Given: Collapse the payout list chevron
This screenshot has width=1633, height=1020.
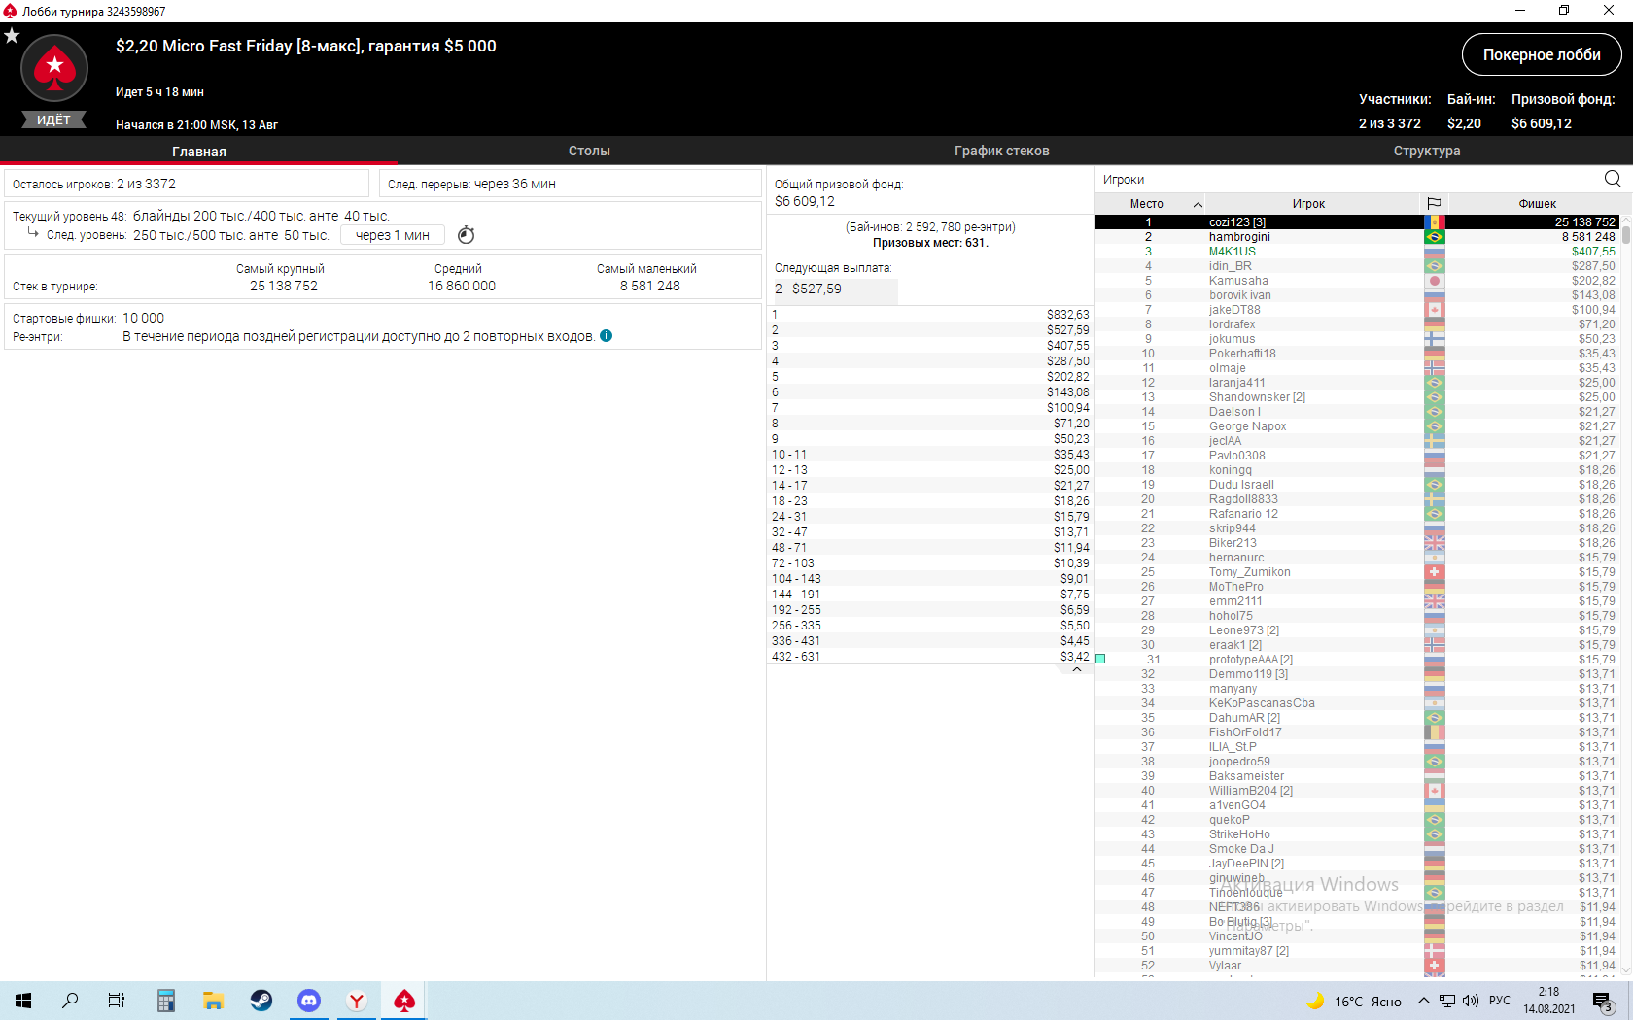Looking at the screenshot, I should (1076, 670).
